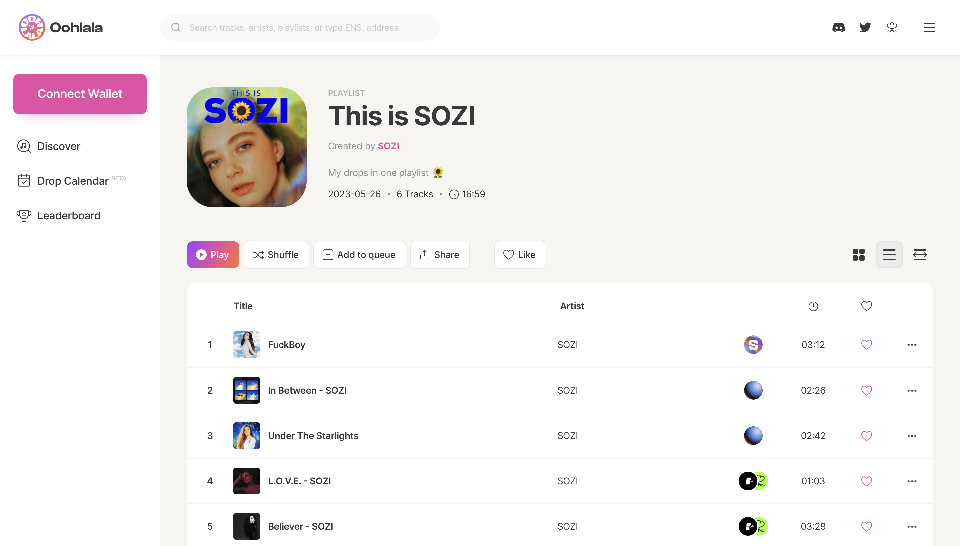Image resolution: width=960 pixels, height=546 pixels.
Task: Switch tracks to grid view
Action: (x=858, y=254)
